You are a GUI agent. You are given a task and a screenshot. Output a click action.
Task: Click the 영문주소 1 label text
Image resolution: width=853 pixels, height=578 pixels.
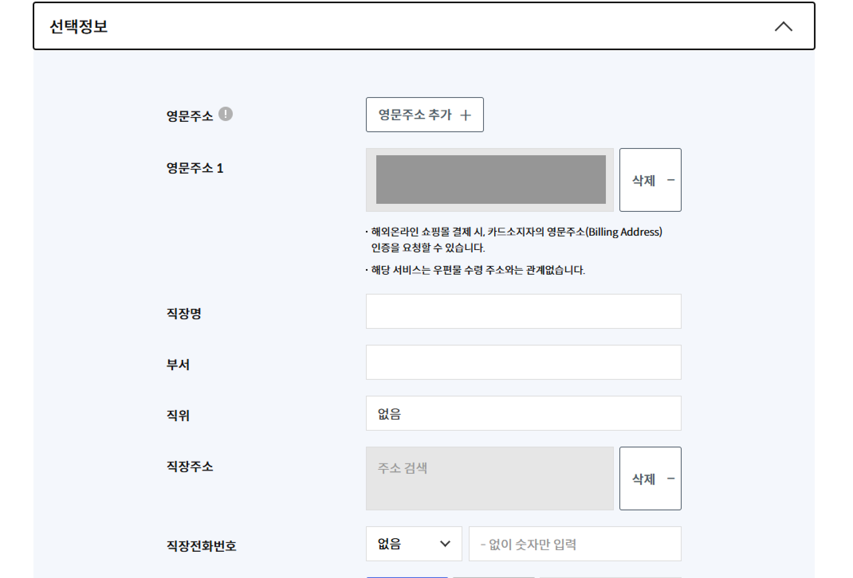[x=195, y=168]
